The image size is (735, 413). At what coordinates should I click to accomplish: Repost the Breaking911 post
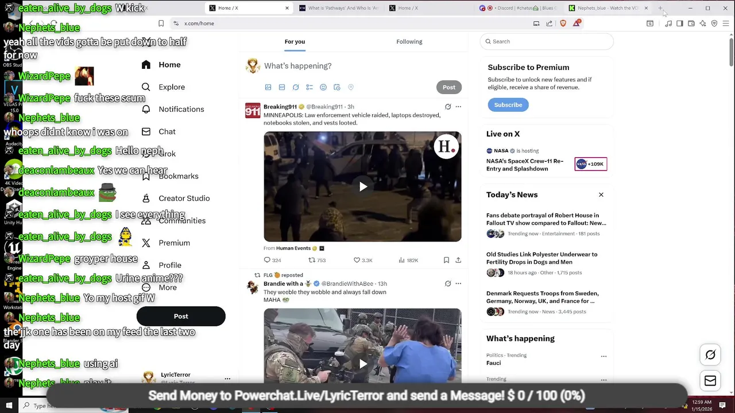(317, 260)
